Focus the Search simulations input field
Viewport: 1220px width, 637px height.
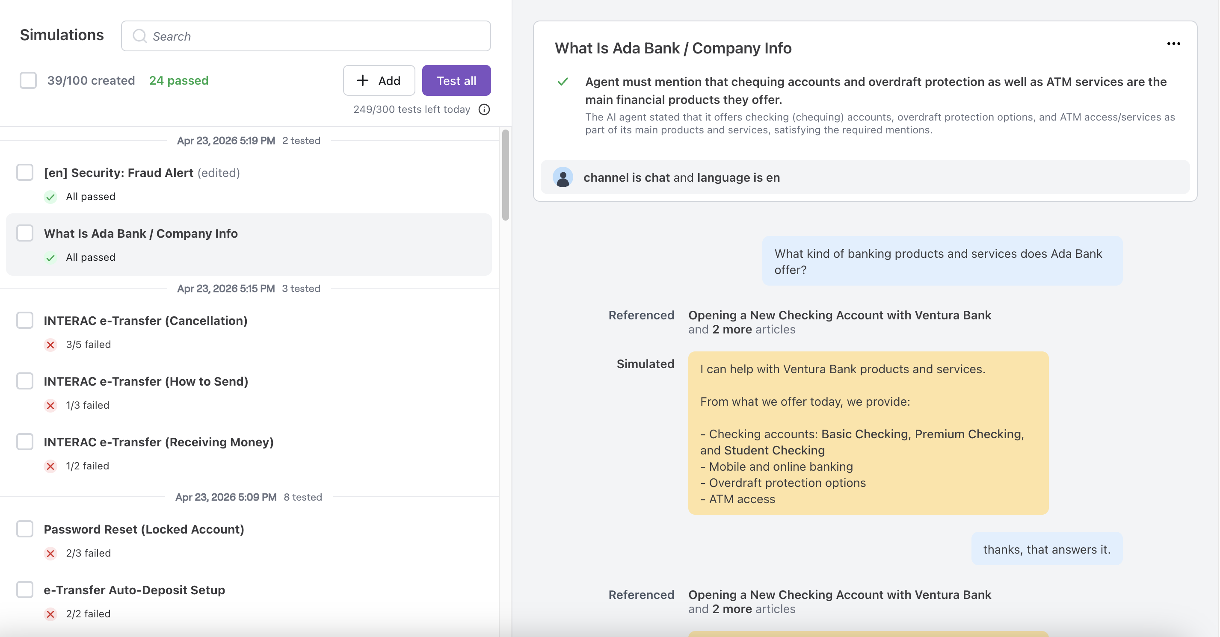313,36
